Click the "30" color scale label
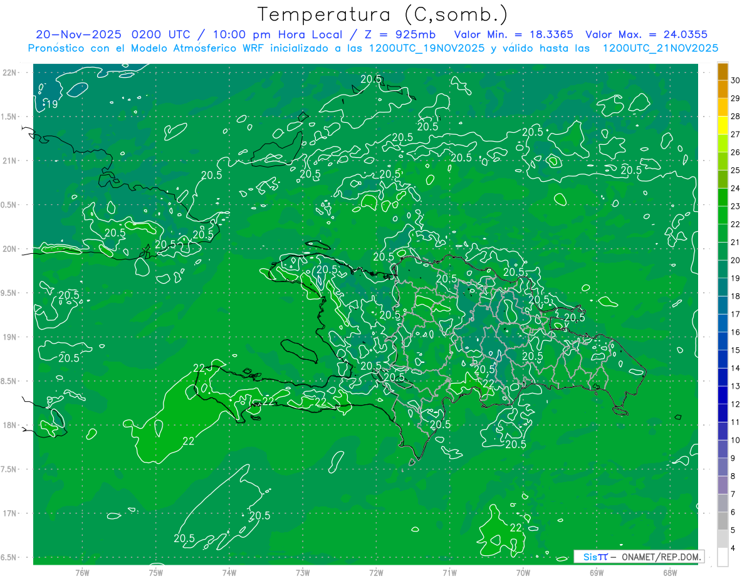This screenshot has height=581, width=752. pos(735,80)
